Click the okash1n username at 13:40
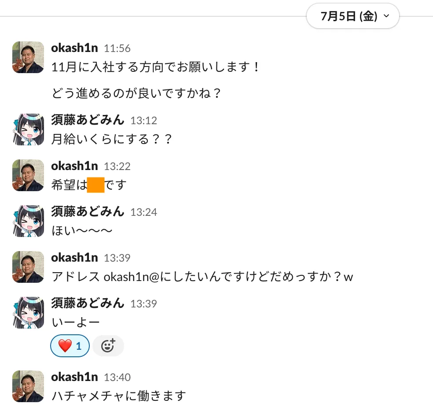The image size is (433, 407). [74, 377]
